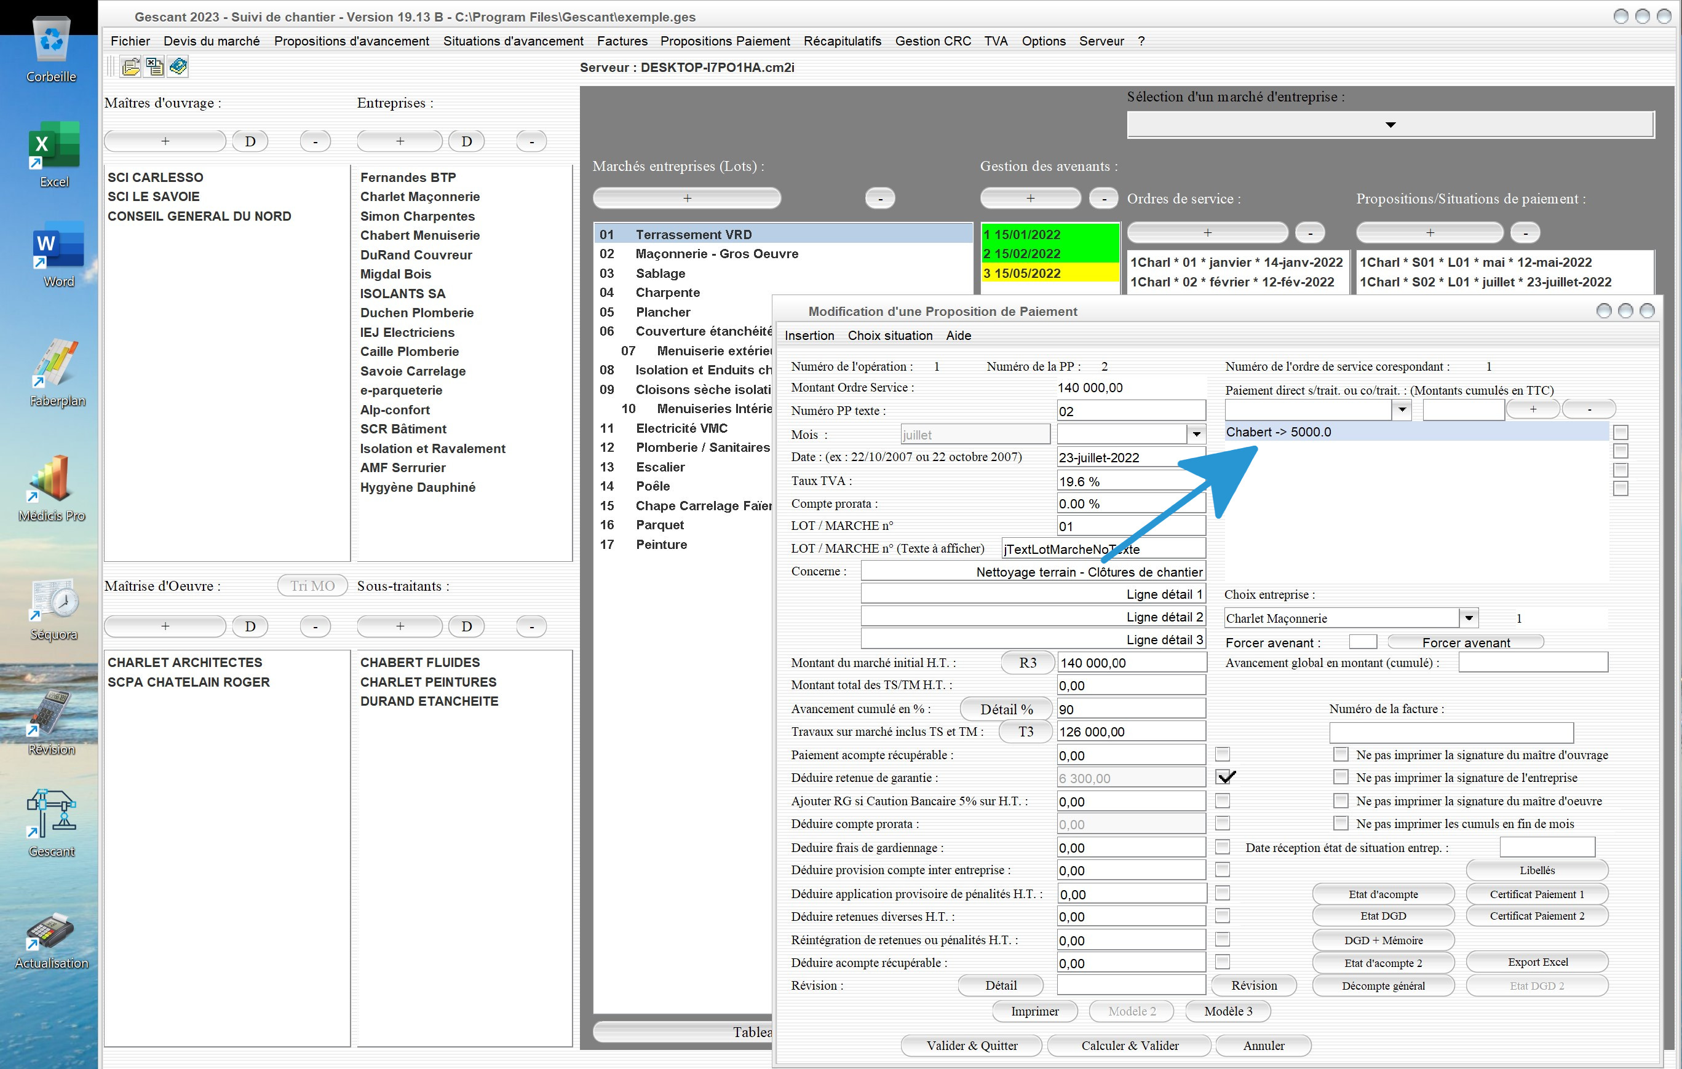The width and height of the screenshot is (1682, 1069).
Task: Tick the Paiement acompte récupérable checkbox
Action: tap(1223, 754)
